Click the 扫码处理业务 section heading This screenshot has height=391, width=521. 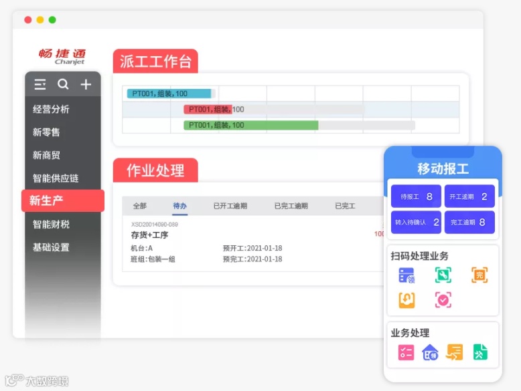pos(420,256)
